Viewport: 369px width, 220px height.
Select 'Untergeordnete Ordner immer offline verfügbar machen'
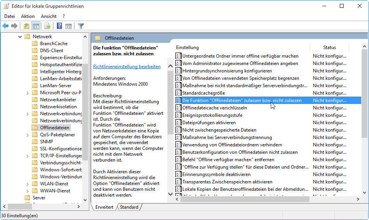240,56
